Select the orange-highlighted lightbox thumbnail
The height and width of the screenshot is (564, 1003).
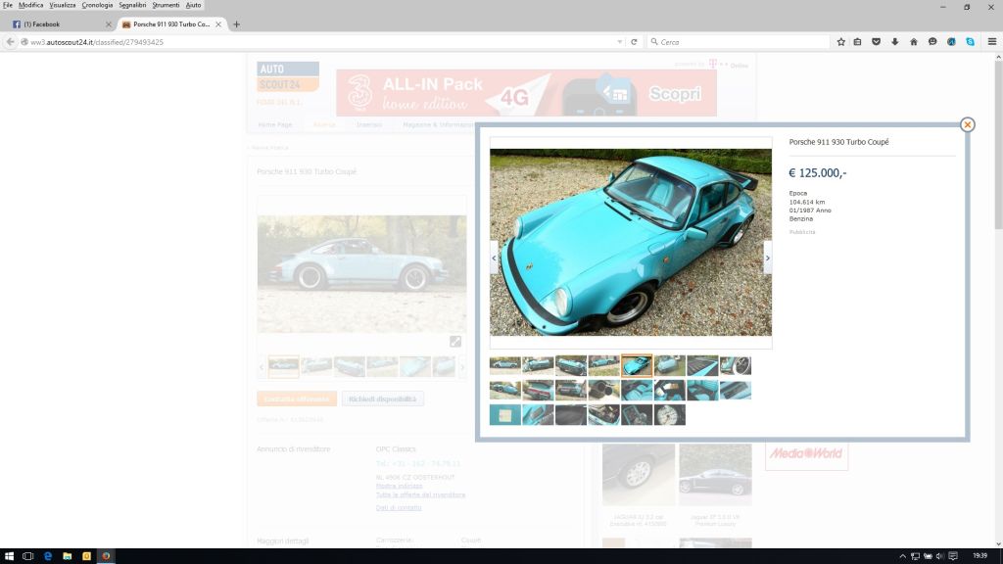click(x=637, y=365)
